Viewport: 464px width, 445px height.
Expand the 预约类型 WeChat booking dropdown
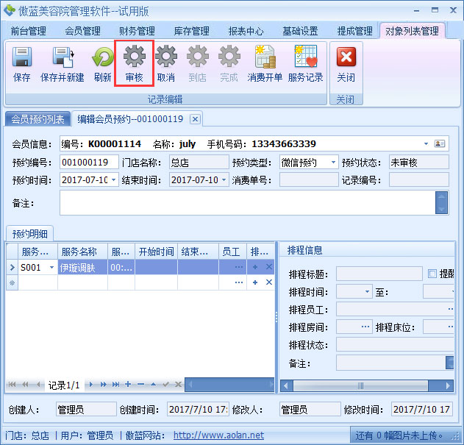(333, 163)
